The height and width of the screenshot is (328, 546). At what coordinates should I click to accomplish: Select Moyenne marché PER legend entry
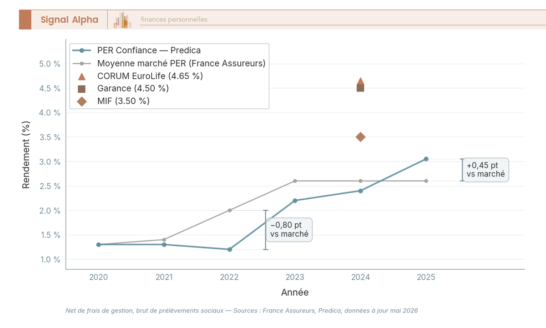coord(169,63)
